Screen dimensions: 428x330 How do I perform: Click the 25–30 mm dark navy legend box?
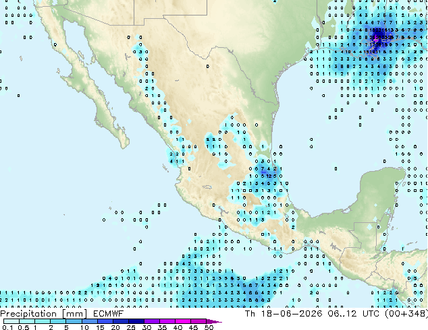[136, 321]
